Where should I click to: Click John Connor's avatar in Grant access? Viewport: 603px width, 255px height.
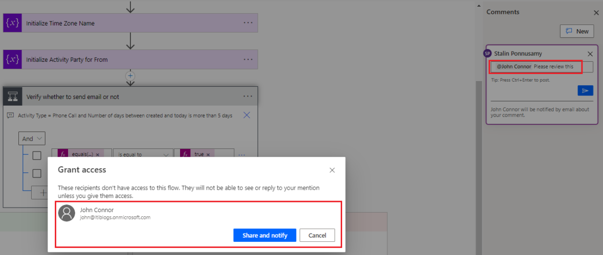click(66, 213)
